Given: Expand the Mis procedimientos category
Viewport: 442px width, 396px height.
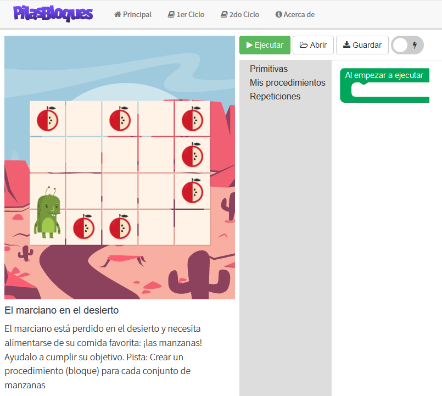Looking at the screenshot, I should tap(288, 82).
